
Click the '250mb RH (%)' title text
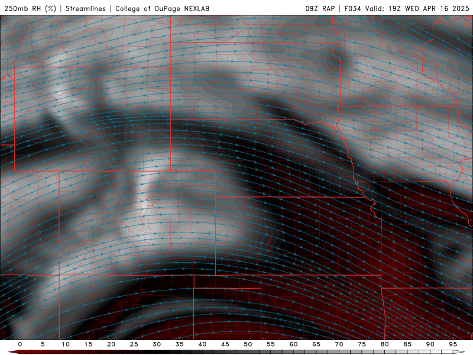[x=30, y=8]
